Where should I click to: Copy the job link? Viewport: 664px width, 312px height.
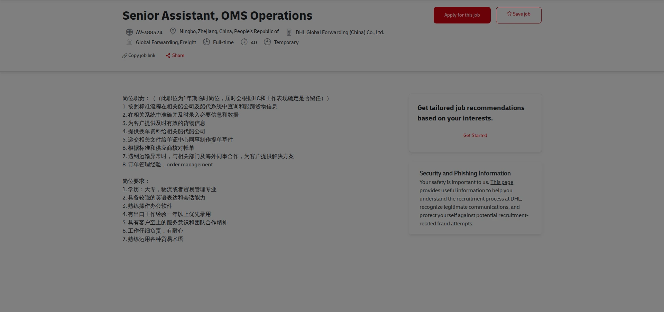[139, 56]
